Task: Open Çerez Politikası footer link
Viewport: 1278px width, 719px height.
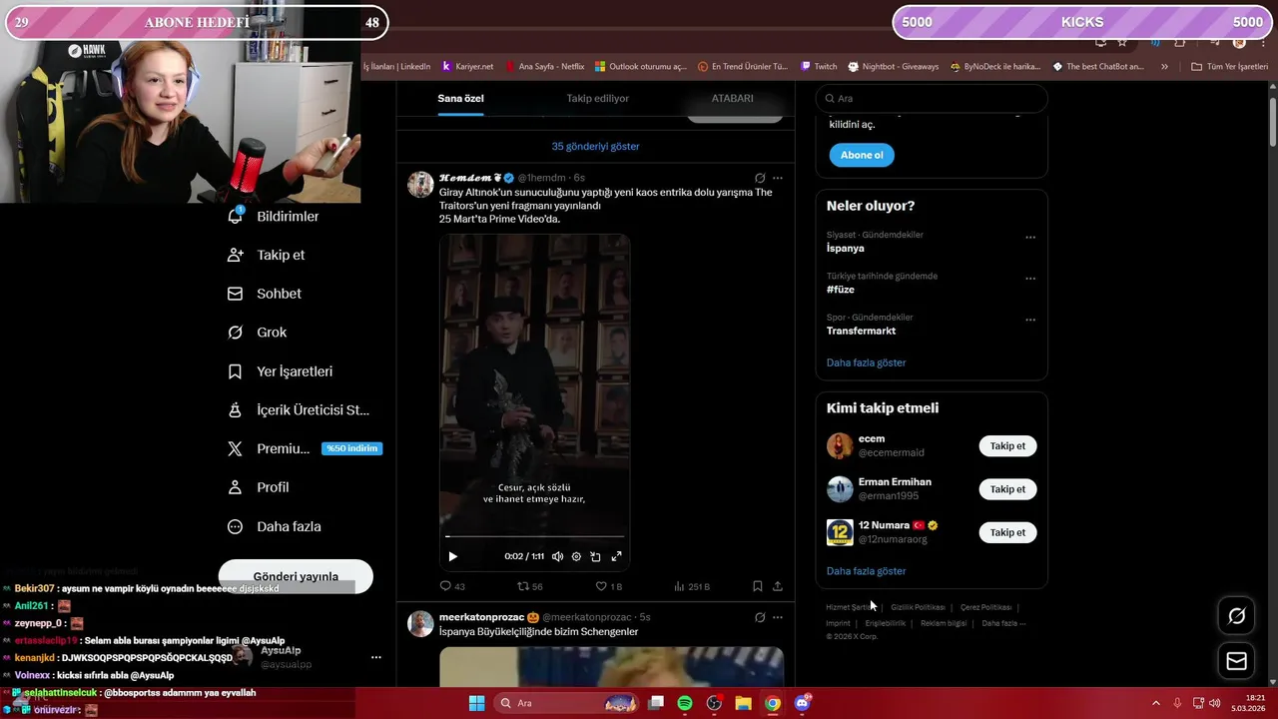Action: coord(985,607)
